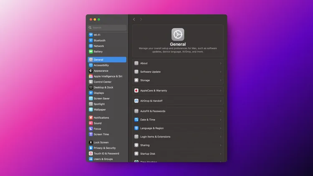Open the Storage row chevron
The image size is (313, 176).
(x=221, y=80)
